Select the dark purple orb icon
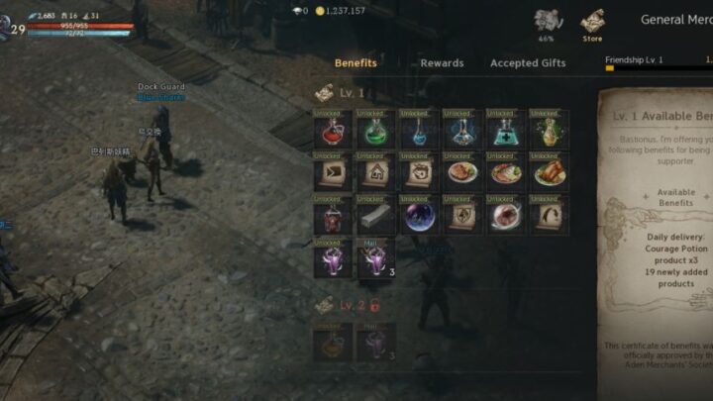This screenshot has width=713, height=401. 419,216
